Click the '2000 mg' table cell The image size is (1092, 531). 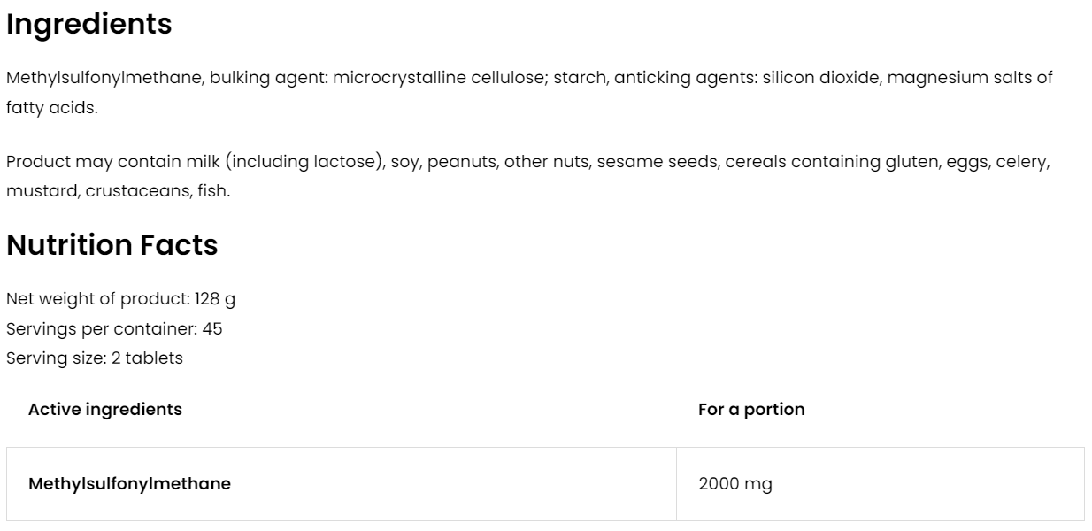[x=734, y=484]
